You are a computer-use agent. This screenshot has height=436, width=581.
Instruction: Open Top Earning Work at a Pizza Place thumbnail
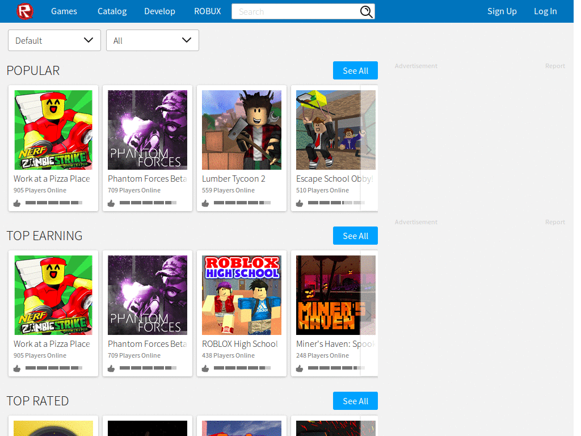(x=53, y=295)
